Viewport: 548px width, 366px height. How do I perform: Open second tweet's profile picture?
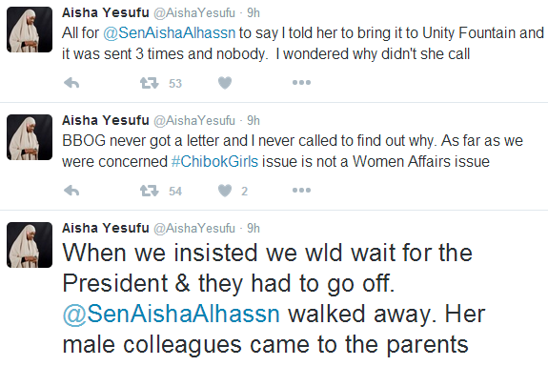(30, 137)
